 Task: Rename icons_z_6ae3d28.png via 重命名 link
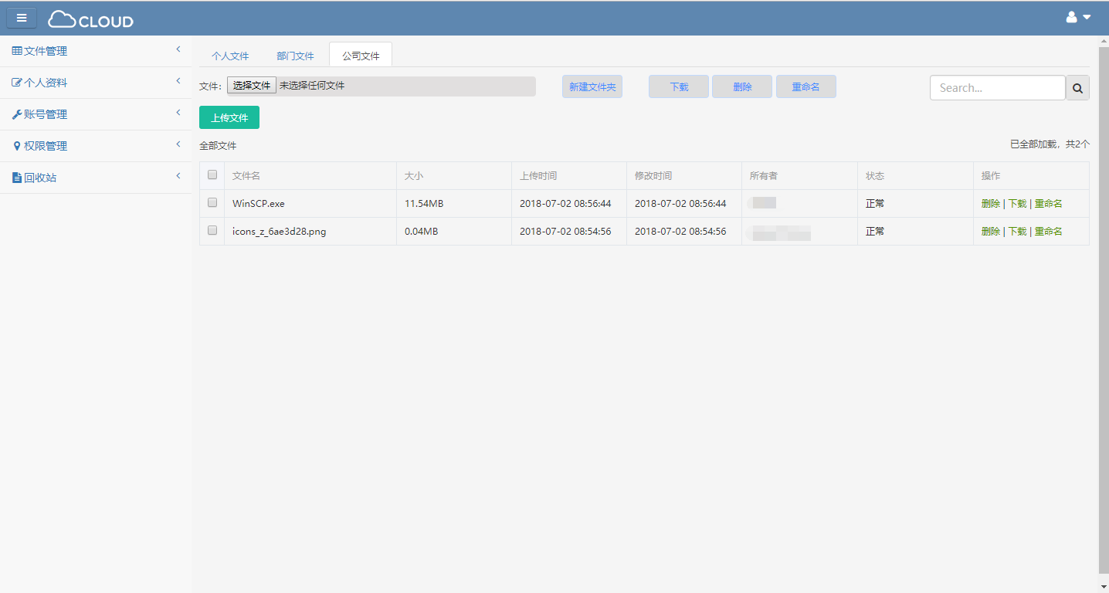pos(1049,232)
